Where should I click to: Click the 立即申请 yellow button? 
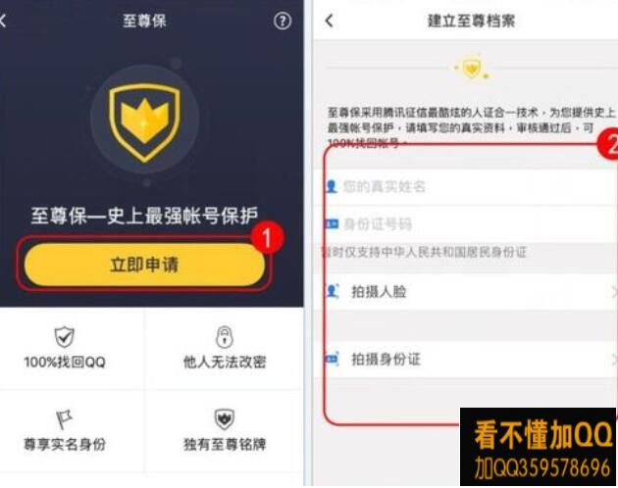144,265
